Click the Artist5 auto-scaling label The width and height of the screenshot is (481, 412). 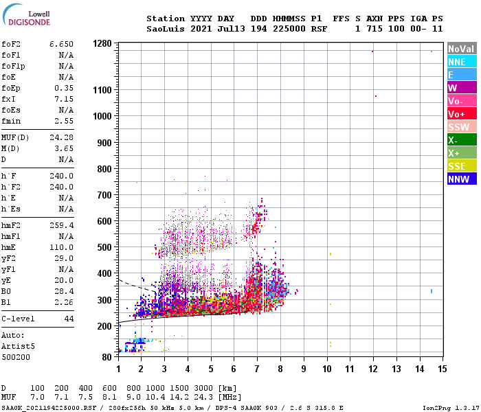pyautogui.click(x=18, y=346)
